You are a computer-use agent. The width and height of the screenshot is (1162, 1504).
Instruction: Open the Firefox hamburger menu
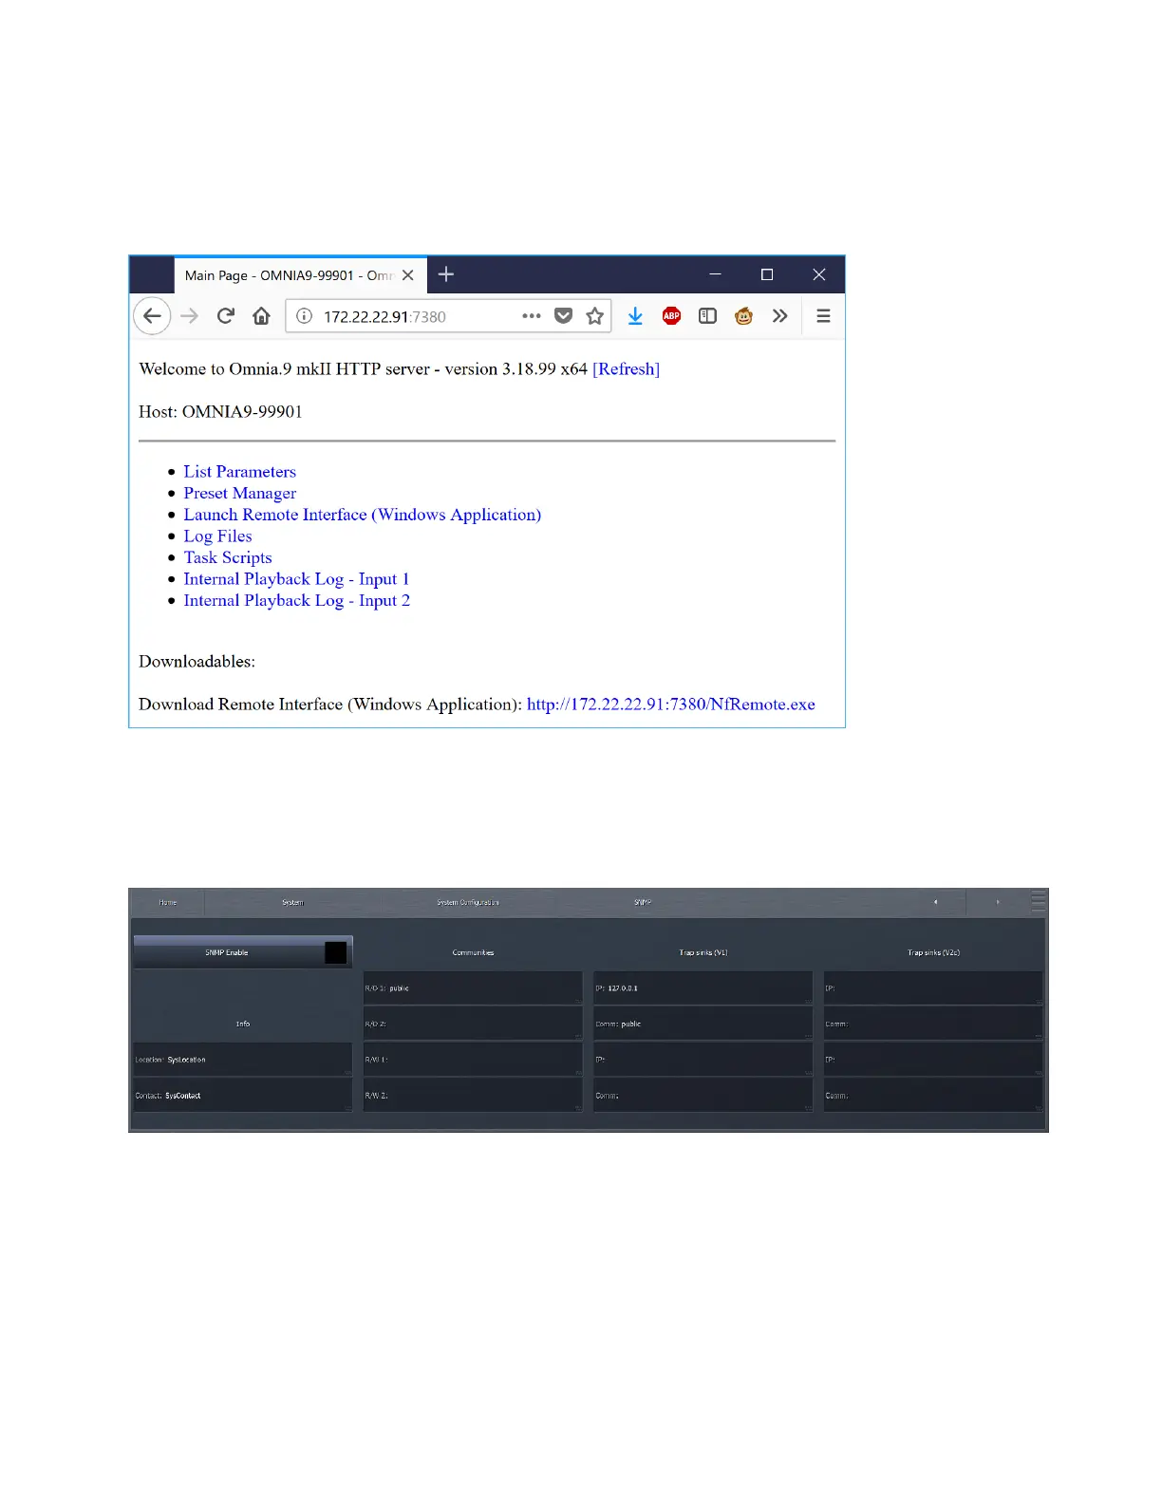pos(823,316)
